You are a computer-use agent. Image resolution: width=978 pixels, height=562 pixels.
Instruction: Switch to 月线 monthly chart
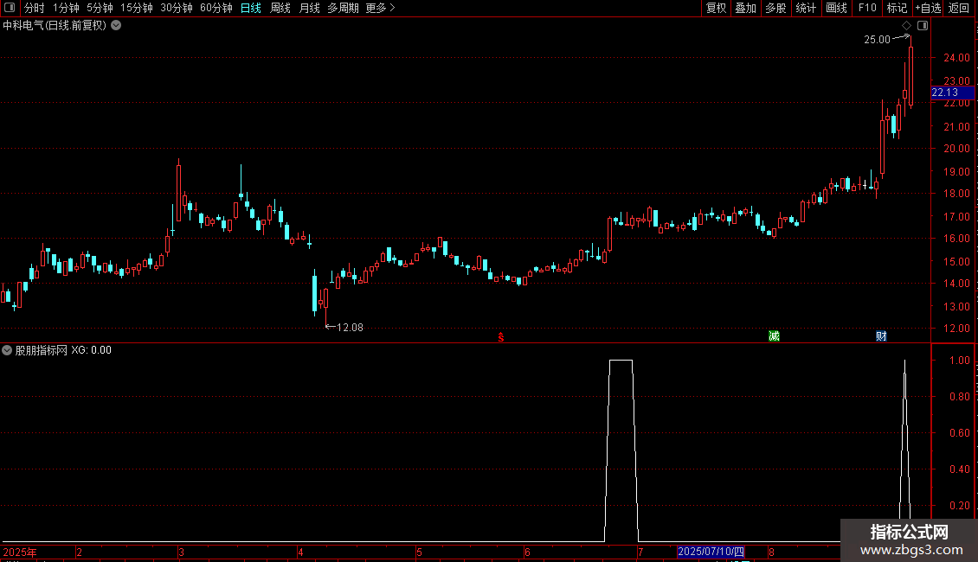[309, 8]
